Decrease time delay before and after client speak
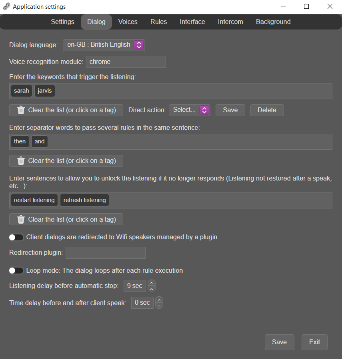The width and height of the screenshot is (342, 359). tap(159, 305)
